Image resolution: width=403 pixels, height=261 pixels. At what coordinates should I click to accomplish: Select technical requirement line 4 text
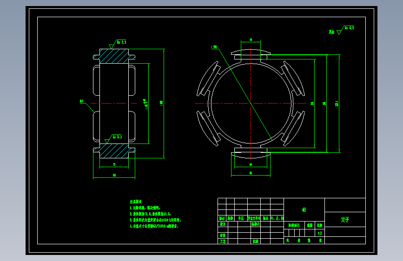(x=154, y=226)
